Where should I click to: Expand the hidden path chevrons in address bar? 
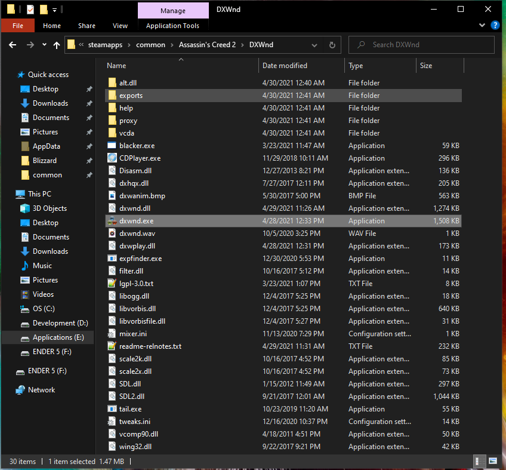81,45
